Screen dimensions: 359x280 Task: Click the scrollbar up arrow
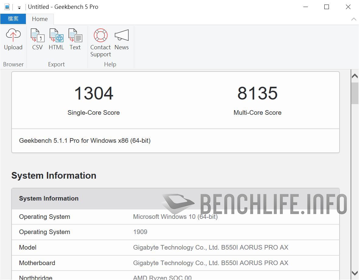pyautogui.click(x=355, y=76)
